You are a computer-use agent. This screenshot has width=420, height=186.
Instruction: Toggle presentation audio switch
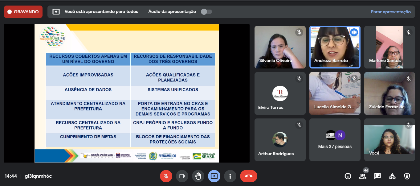click(x=206, y=12)
